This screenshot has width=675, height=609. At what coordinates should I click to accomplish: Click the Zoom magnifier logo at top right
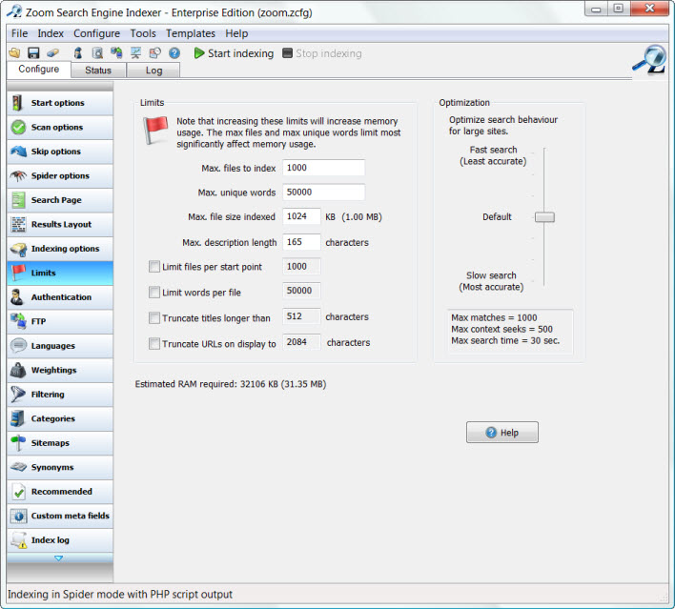coord(649,59)
